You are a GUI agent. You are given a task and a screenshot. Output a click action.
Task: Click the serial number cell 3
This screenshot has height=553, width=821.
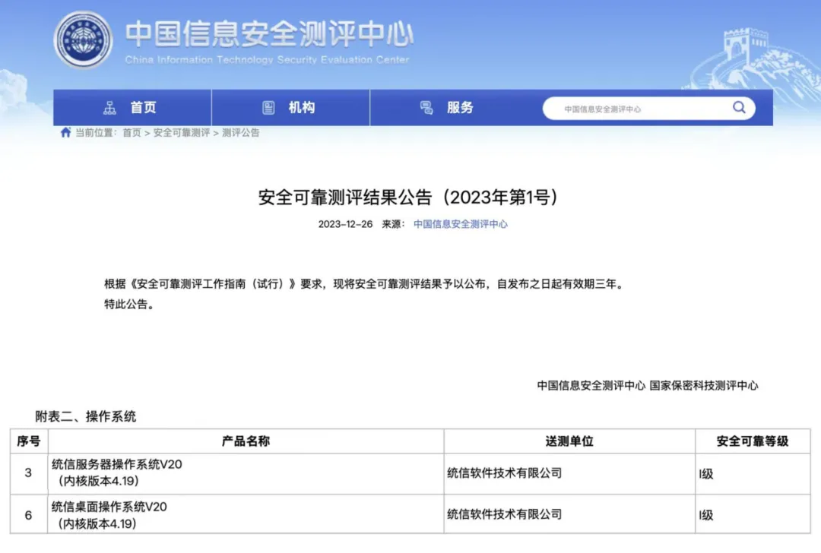click(x=28, y=473)
